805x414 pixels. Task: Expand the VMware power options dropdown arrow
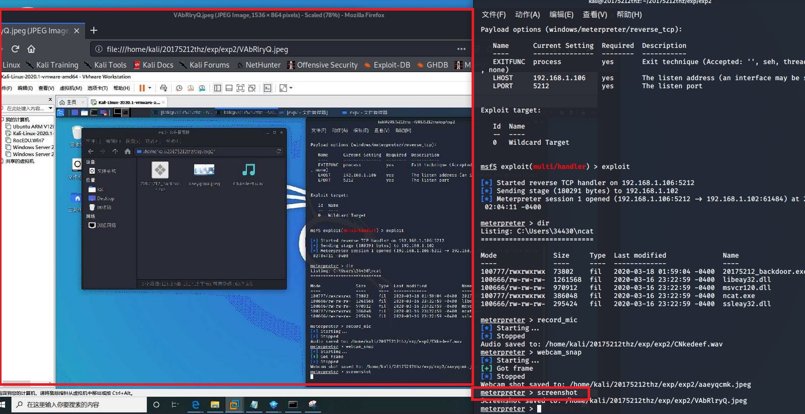coord(150,88)
